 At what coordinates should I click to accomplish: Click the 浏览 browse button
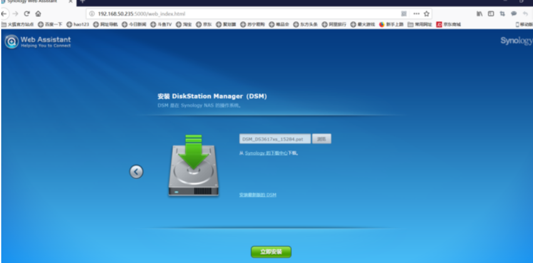[321, 139]
